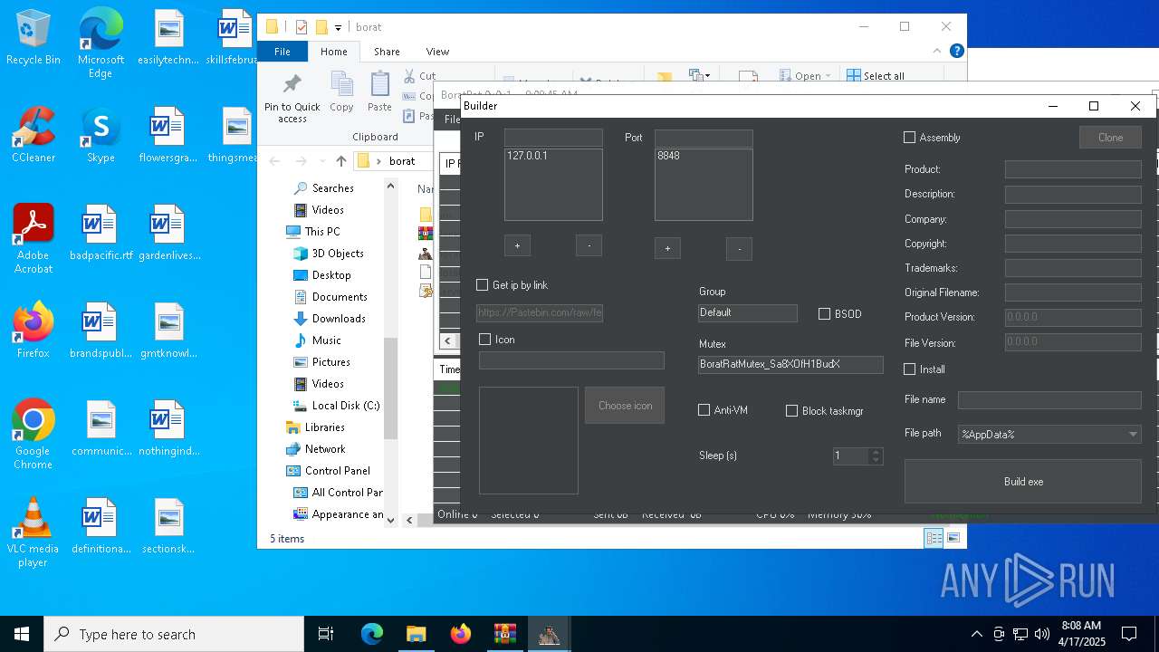Screen dimensions: 1159x652
Task: Switch to the Share ribbon tab
Action: 387,52
